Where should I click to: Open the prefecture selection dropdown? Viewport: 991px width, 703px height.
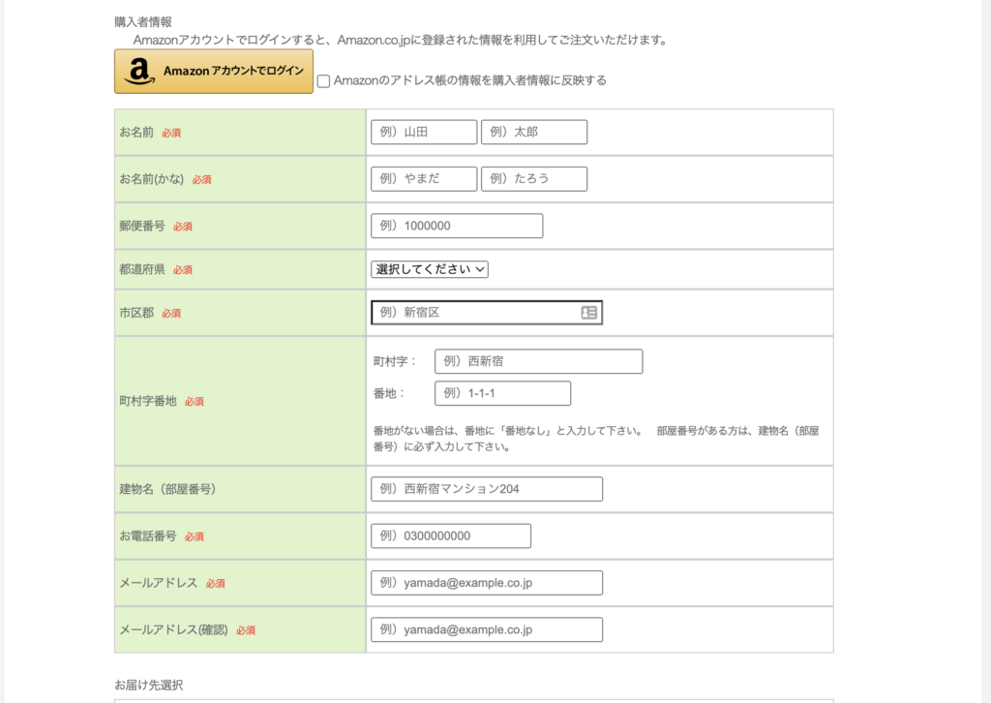(x=429, y=269)
